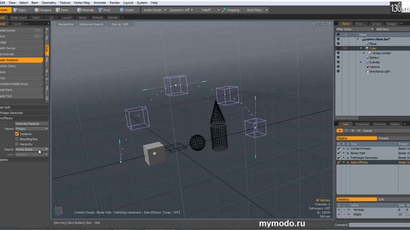Toggle visibility of Group Locator item
This screenshot has width=410, height=230.
pyautogui.click(x=338, y=53)
